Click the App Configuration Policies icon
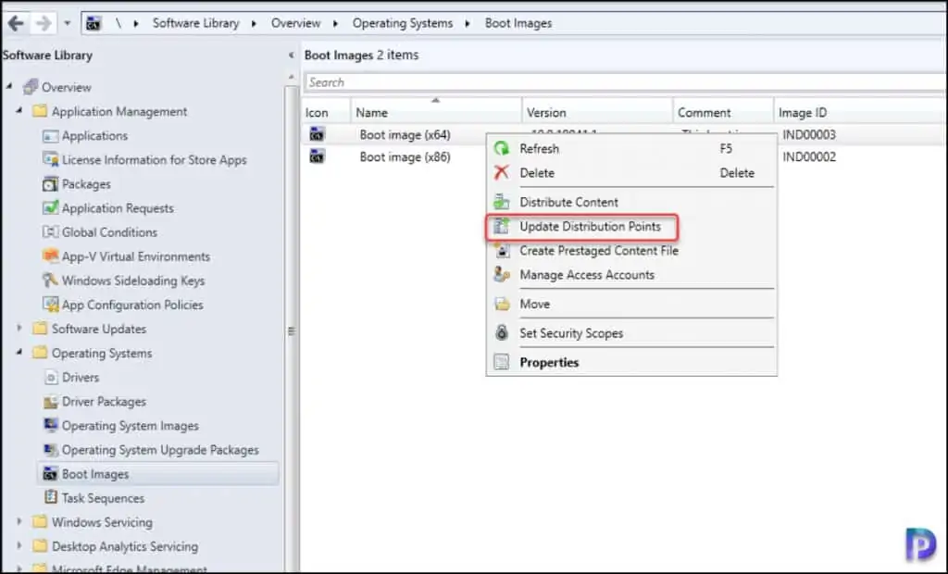This screenshot has width=948, height=574. tap(50, 305)
